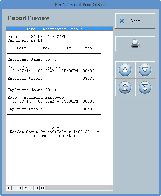The image size is (161, 196).
Task: Click the question mark navigator button
Action: [x=26, y=188]
